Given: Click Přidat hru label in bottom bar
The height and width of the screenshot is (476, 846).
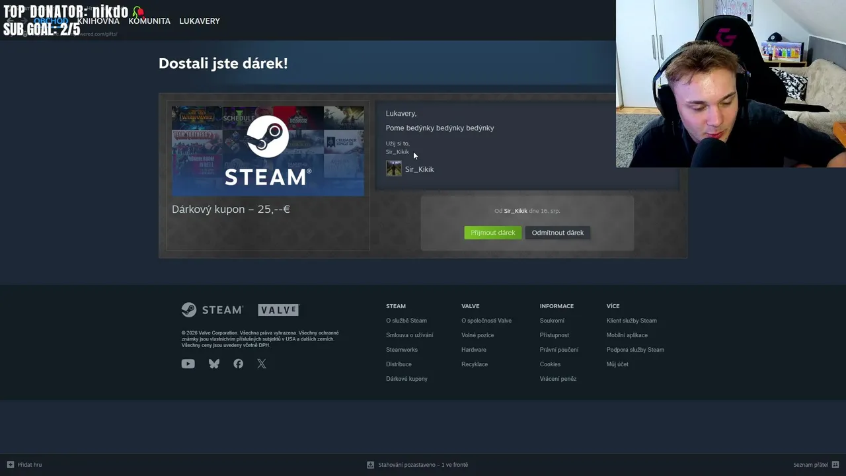Looking at the screenshot, I should 30,465.
